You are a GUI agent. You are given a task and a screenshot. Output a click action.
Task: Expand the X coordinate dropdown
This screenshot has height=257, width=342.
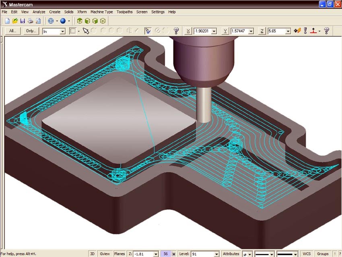[214, 31]
